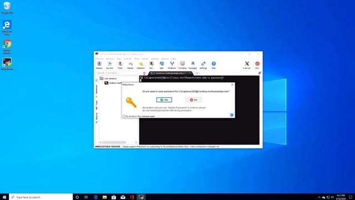Click the new tab button after the terminal tab
This screenshot has height=200, width=355.
point(197,73)
